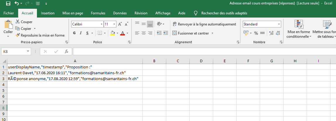Open the Formules tab

point(98,13)
